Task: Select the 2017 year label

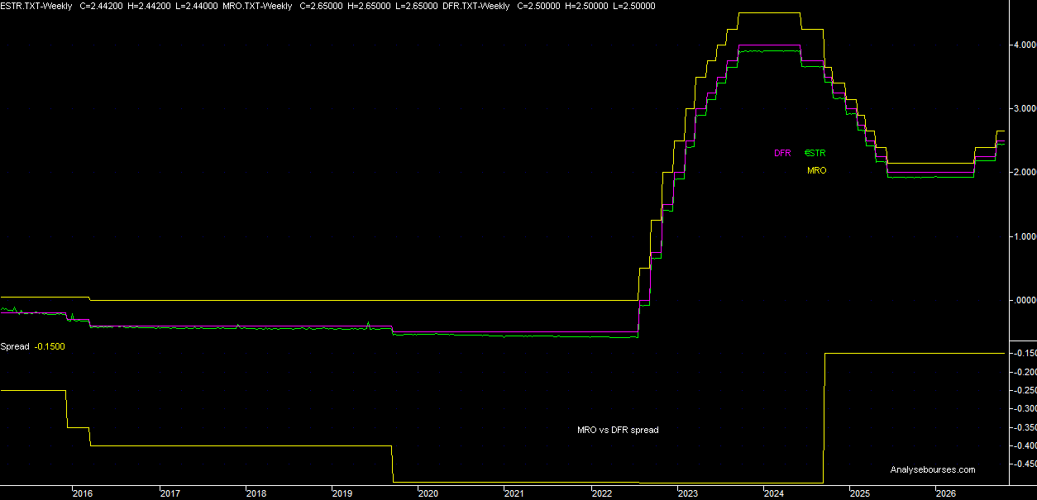Action: (170, 493)
